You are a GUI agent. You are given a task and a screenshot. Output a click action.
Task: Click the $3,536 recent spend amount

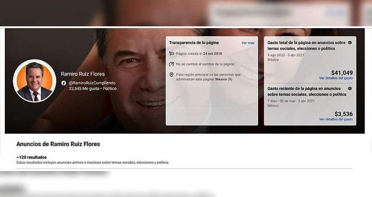[x=344, y=114]
